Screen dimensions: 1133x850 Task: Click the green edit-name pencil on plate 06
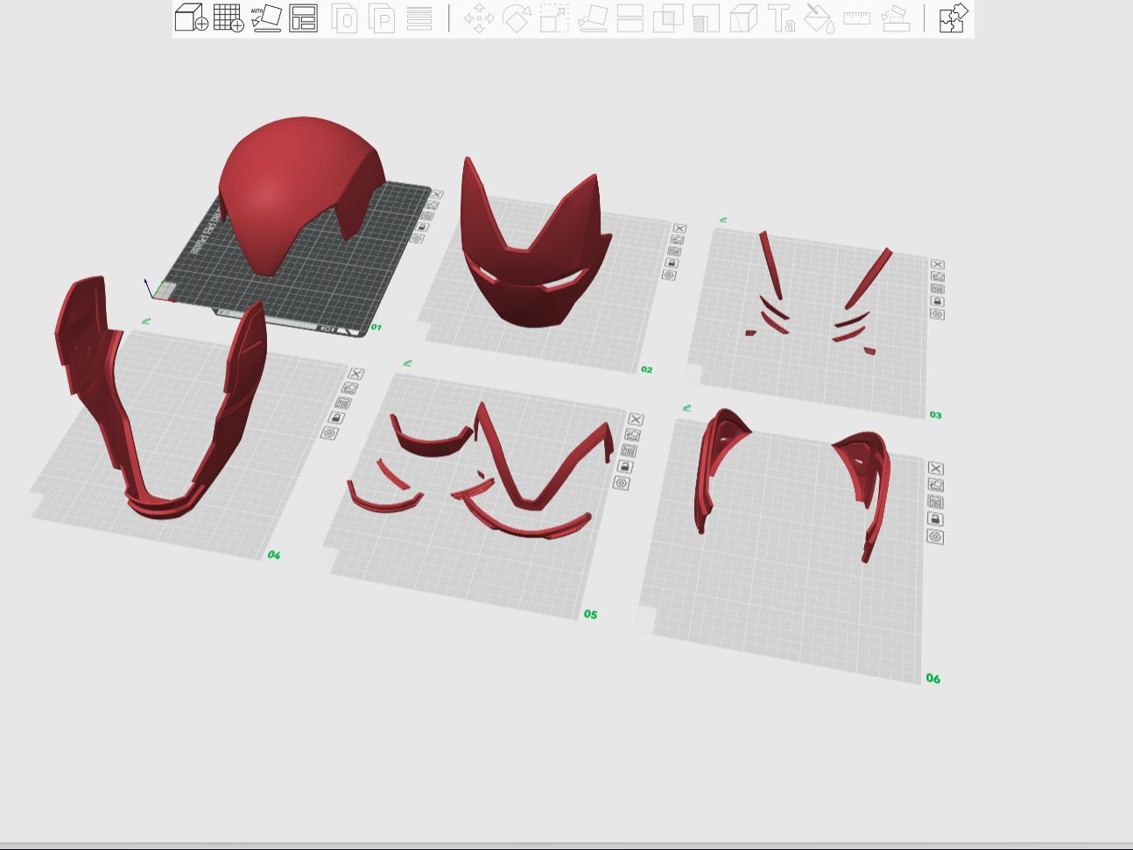click(686, 407)
